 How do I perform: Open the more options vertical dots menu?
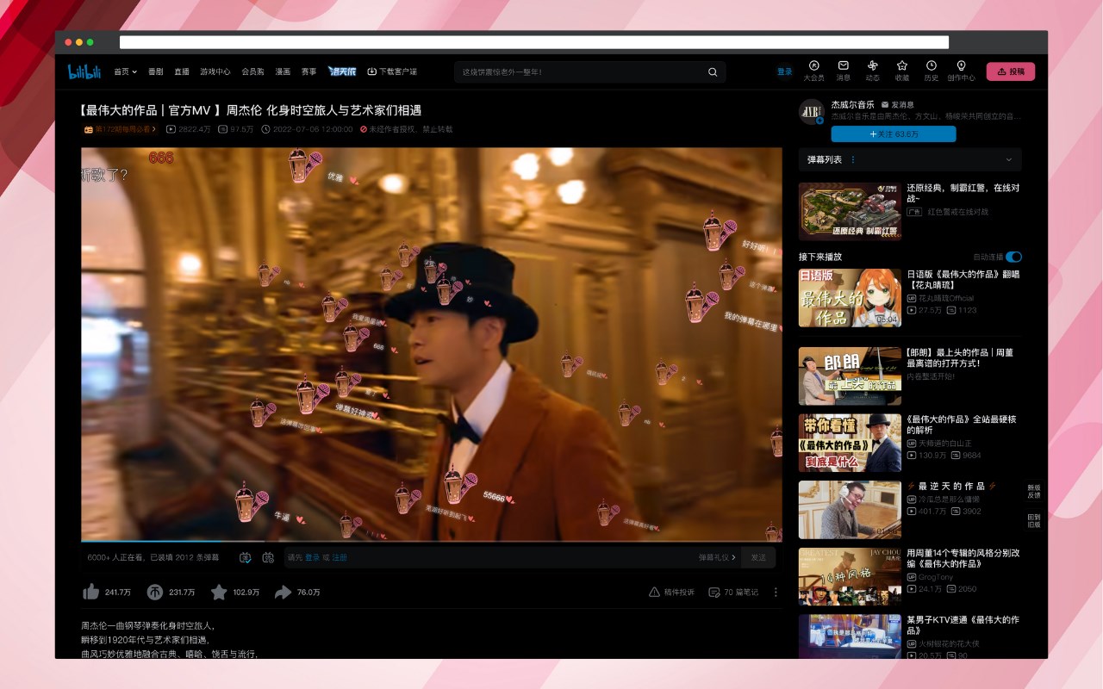[776, 592]
